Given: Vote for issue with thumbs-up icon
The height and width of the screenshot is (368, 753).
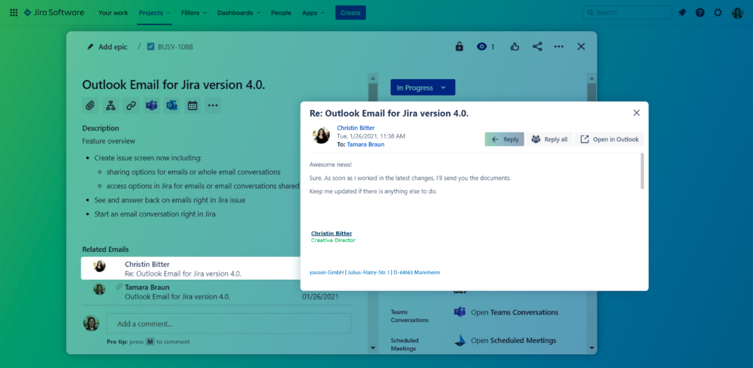Looking at the screenshot, I should coord(515,47).
